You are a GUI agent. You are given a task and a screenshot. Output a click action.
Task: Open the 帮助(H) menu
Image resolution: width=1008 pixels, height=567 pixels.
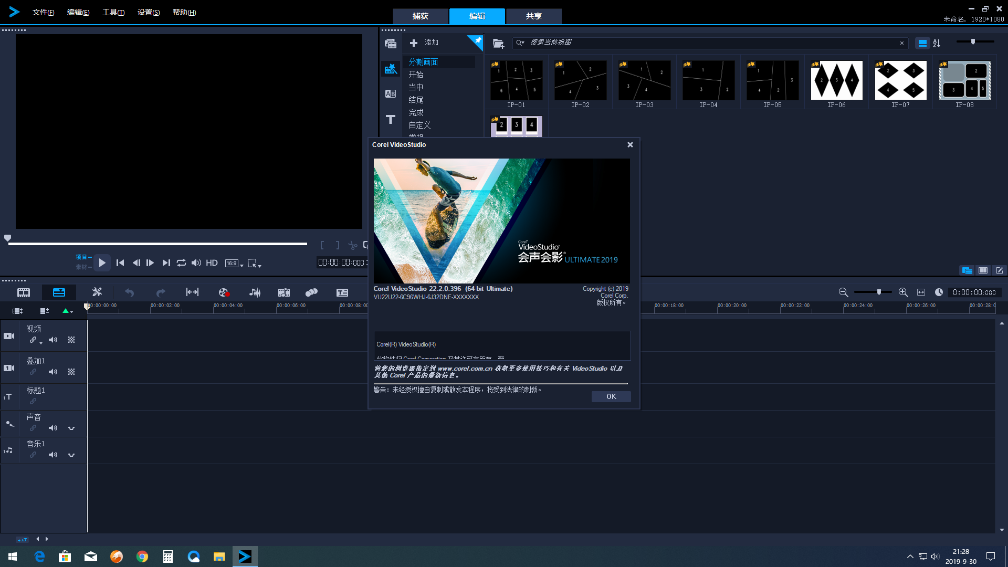pyautogui.click(x=184, y=12)
